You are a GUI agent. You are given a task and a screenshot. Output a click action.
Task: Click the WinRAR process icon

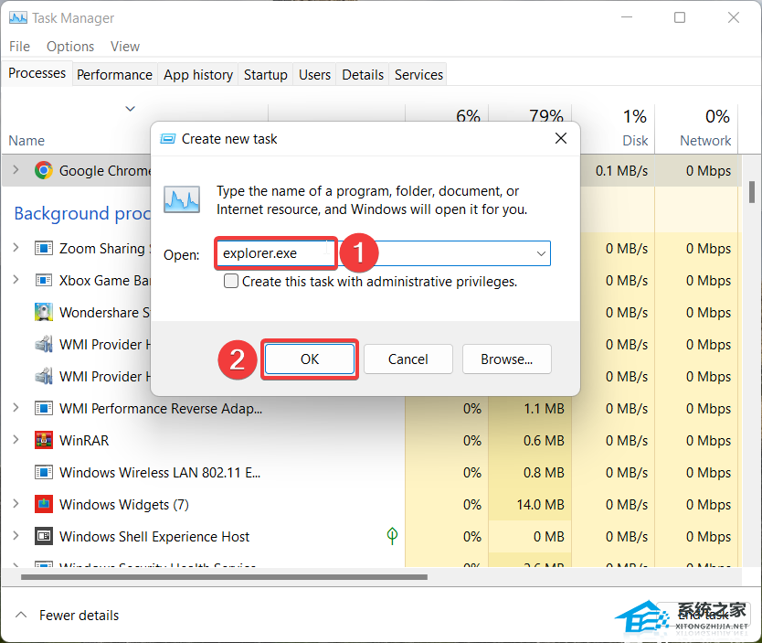coord(44,440)
